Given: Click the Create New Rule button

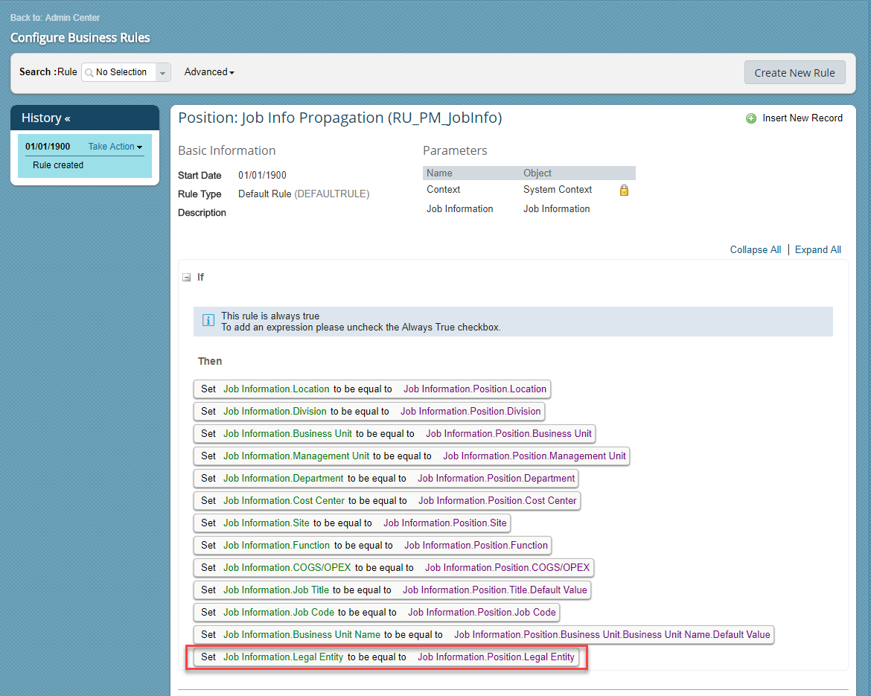Looking at the screenshot, I should point(794,73).
